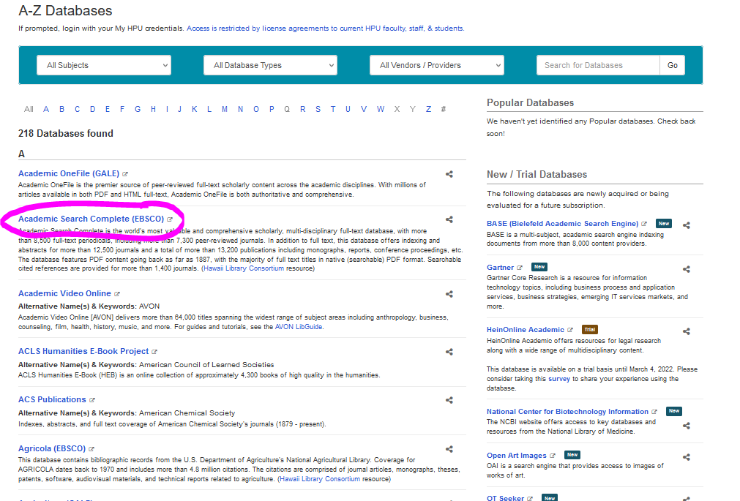The height and width of the screenshot is (501, 740).
Task: Click the 218 Databases found text
Action: (x=66, y=134)
